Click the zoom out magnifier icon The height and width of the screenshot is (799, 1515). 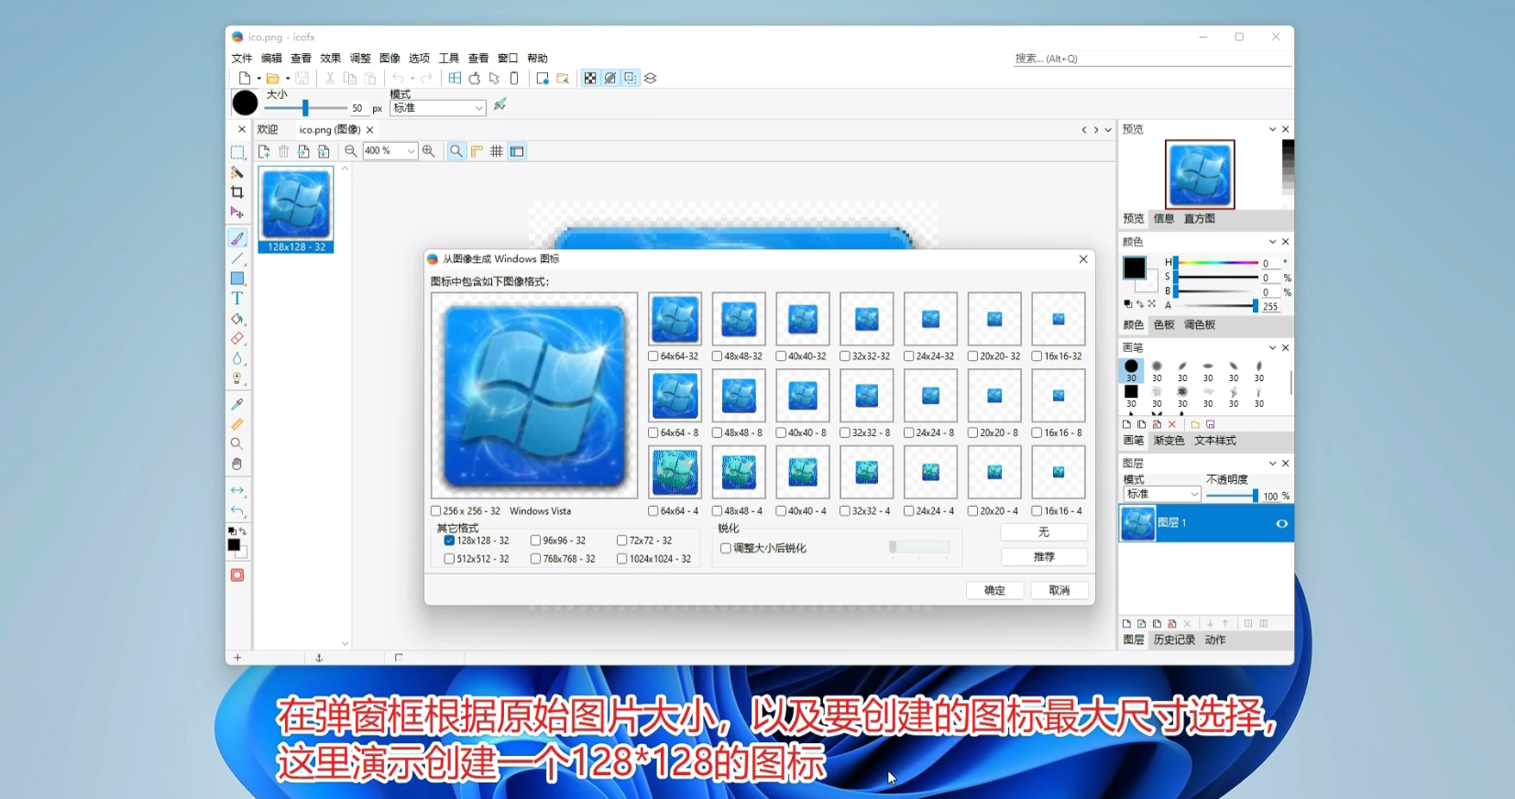350,151
